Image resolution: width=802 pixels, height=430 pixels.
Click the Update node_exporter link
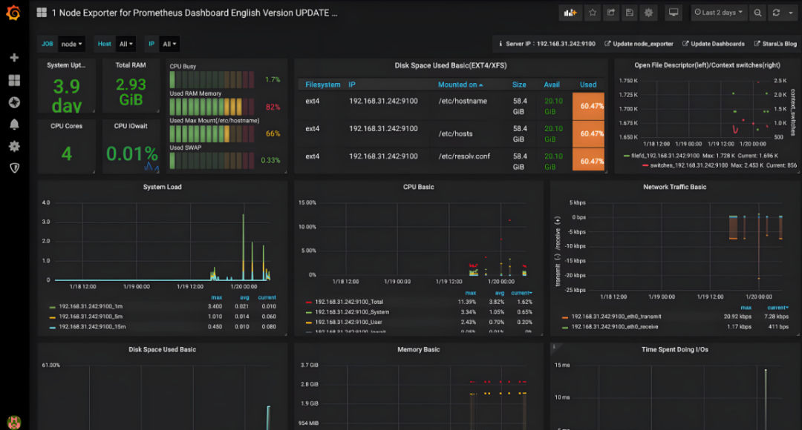(x=639, y=44)
